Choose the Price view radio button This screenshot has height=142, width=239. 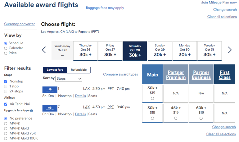point(6,53)
